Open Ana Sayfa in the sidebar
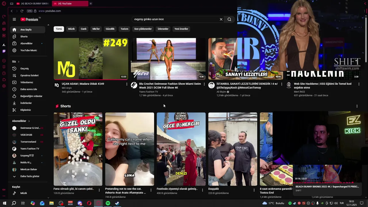368x207 pixels. pos(28,30)
